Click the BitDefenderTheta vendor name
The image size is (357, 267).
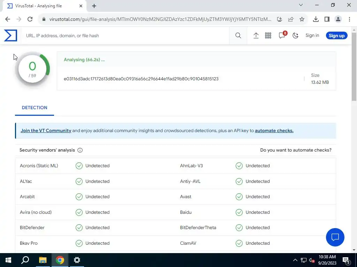[198, 227]
